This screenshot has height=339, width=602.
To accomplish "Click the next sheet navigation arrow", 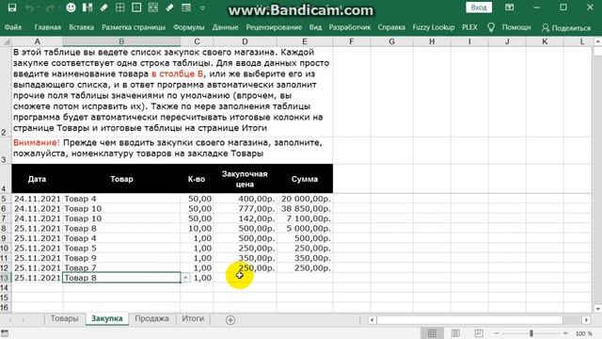I will 24,320.
